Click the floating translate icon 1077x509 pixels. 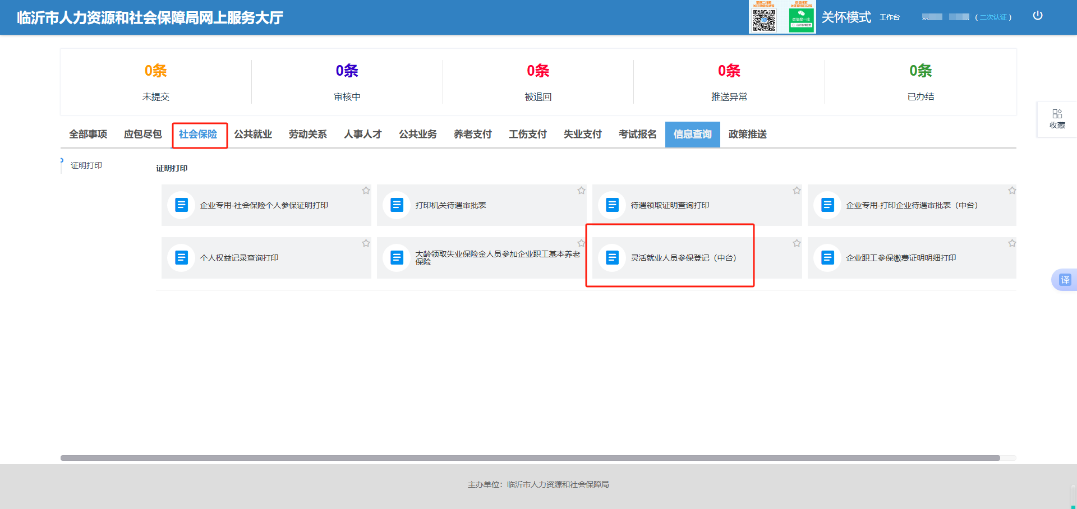pos(1064,280)
